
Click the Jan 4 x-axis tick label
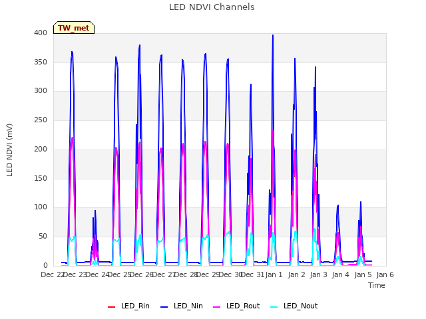point(340,274)
